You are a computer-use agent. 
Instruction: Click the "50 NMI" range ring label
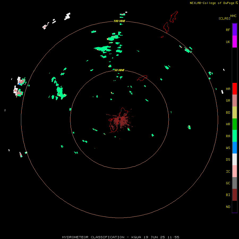click(119, 70)
